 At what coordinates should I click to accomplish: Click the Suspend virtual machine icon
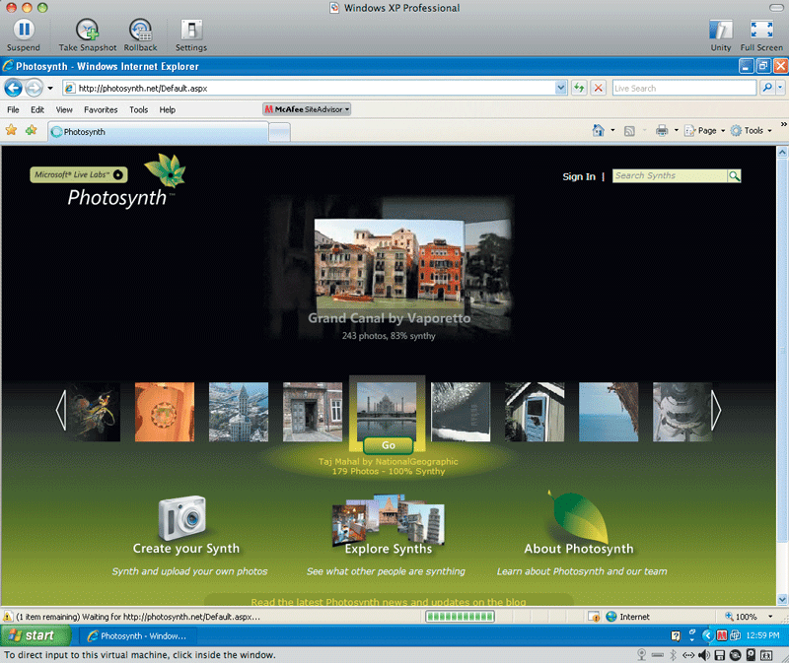coord(23,29)
